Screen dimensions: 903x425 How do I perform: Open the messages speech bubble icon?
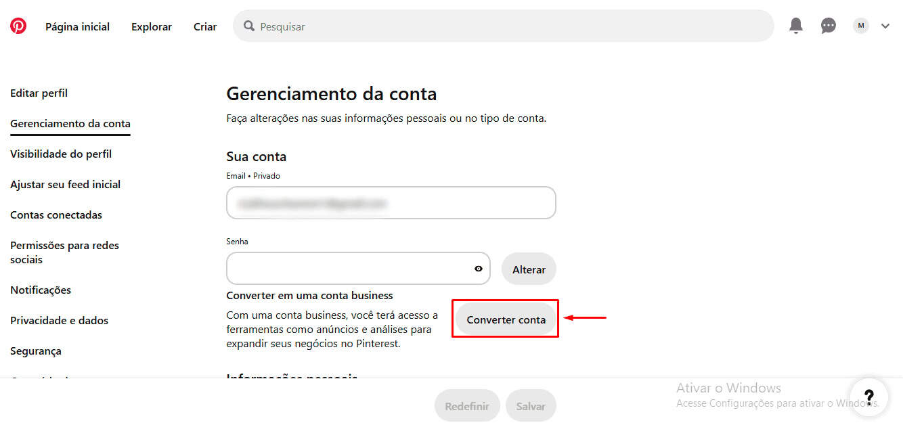pos(829,26)
